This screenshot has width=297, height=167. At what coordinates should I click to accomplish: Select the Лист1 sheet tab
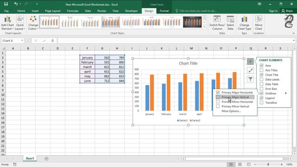[x=30, y=159]
